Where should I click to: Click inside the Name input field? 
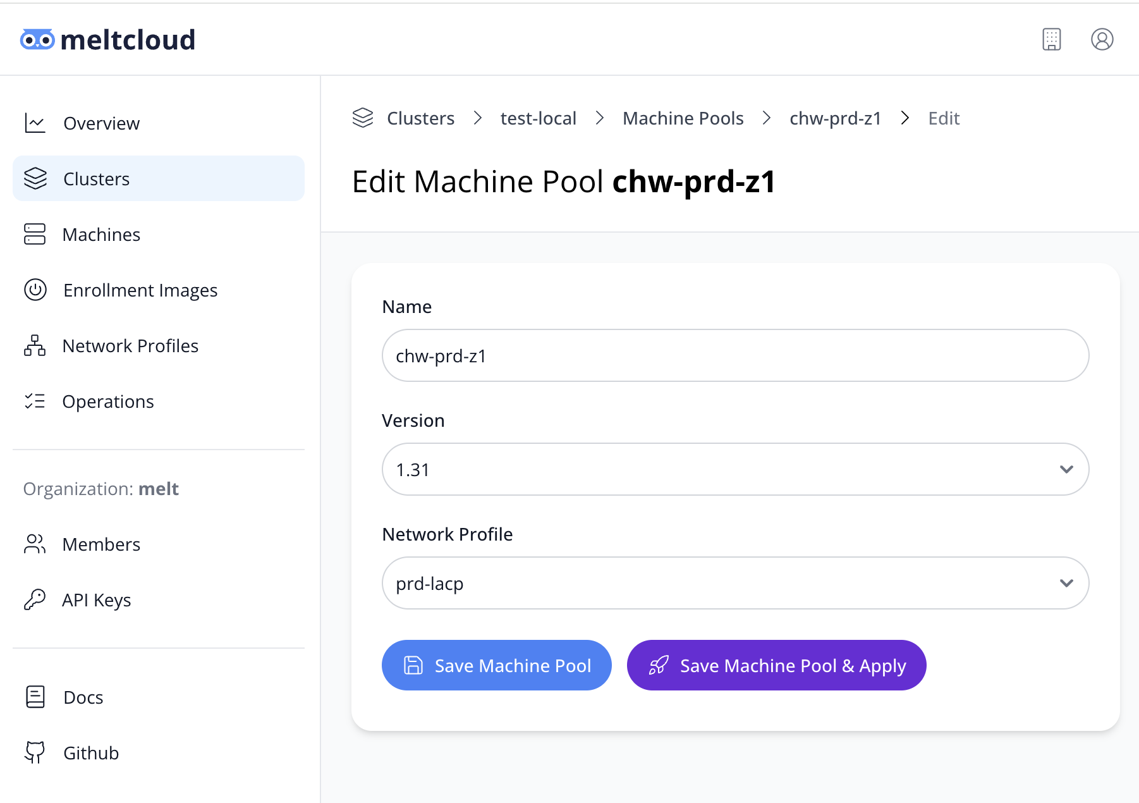(x=734, y=355)
